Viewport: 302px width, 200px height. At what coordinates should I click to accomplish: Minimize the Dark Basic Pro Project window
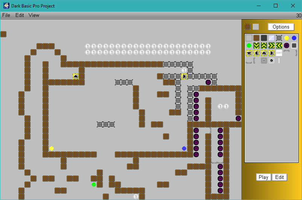pyautogui.click(x=259, y=6)
